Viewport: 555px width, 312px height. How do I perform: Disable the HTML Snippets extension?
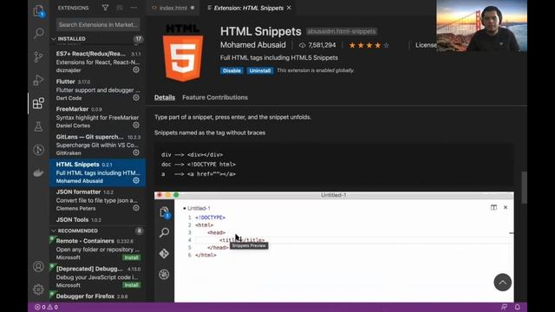(x=232, y=71)
